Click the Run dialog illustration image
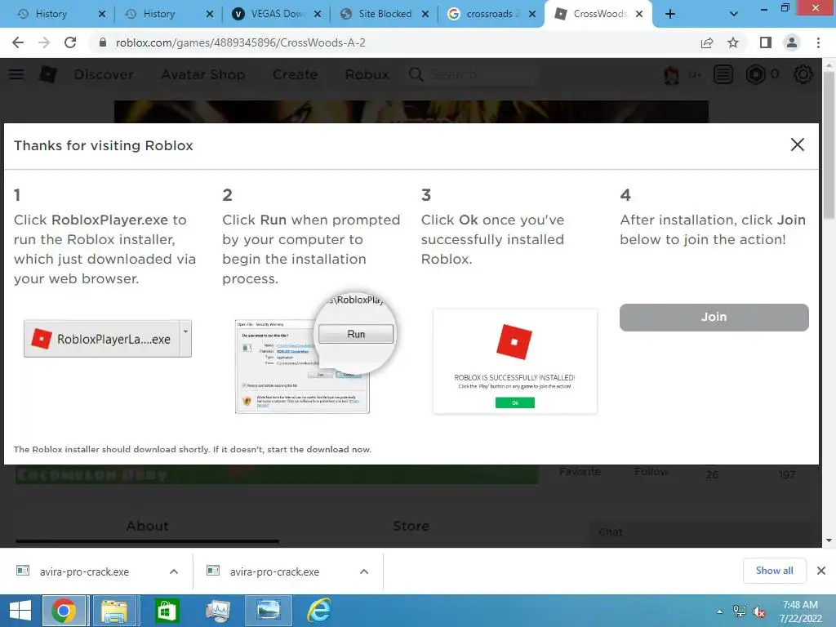836x627 pixels. pos(314,353)
